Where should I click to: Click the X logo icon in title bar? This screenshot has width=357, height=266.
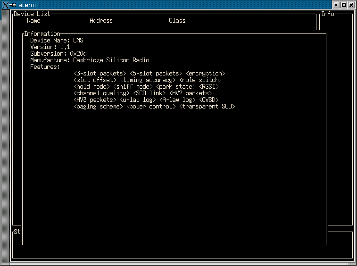click(5, 5)
